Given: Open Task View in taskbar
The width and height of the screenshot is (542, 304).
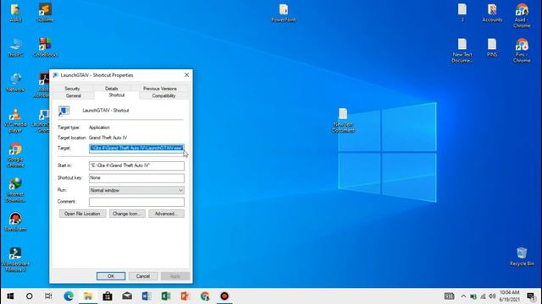Looking at the screenshot, I should (48, 296).
